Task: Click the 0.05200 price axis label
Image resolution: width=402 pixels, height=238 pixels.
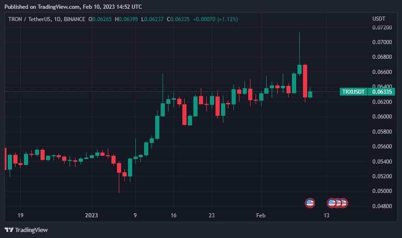Action: 382,176
